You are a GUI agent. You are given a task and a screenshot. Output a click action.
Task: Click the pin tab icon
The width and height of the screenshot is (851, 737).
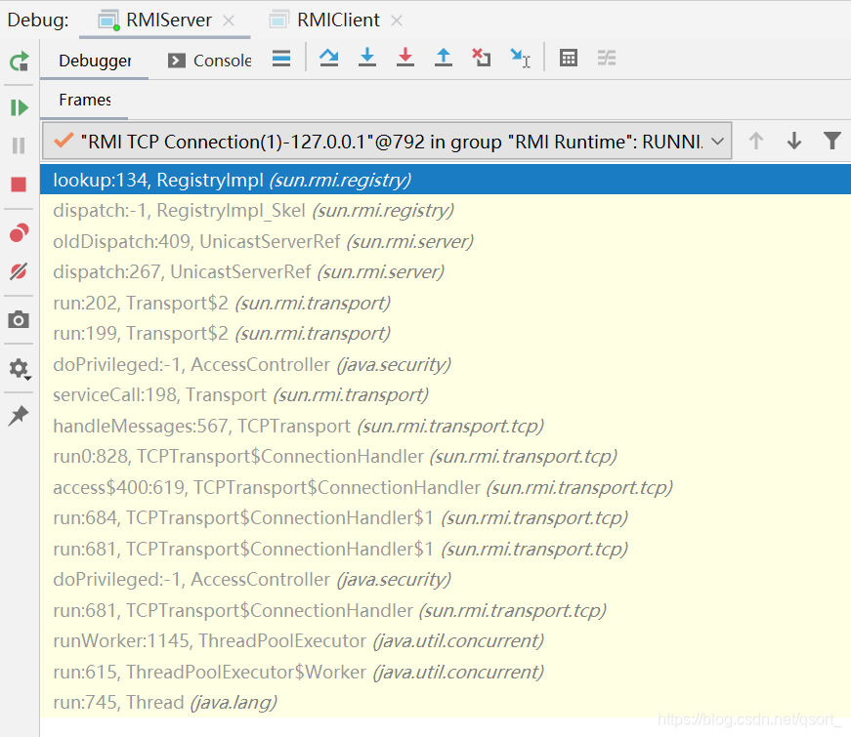coord(19,416)
